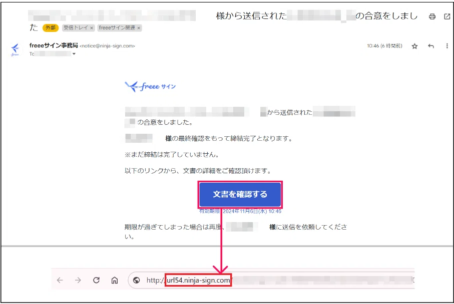454x304 pixels.
Task: Remove the 受信トレイ label
Action: pyautogui.click(x=92, y=28)
